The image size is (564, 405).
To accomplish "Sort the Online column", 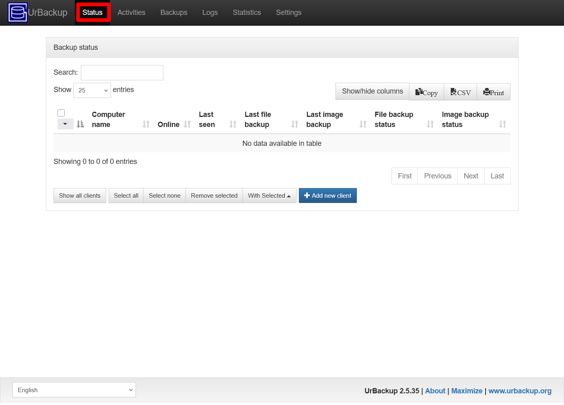I will [x=187, y=124].
